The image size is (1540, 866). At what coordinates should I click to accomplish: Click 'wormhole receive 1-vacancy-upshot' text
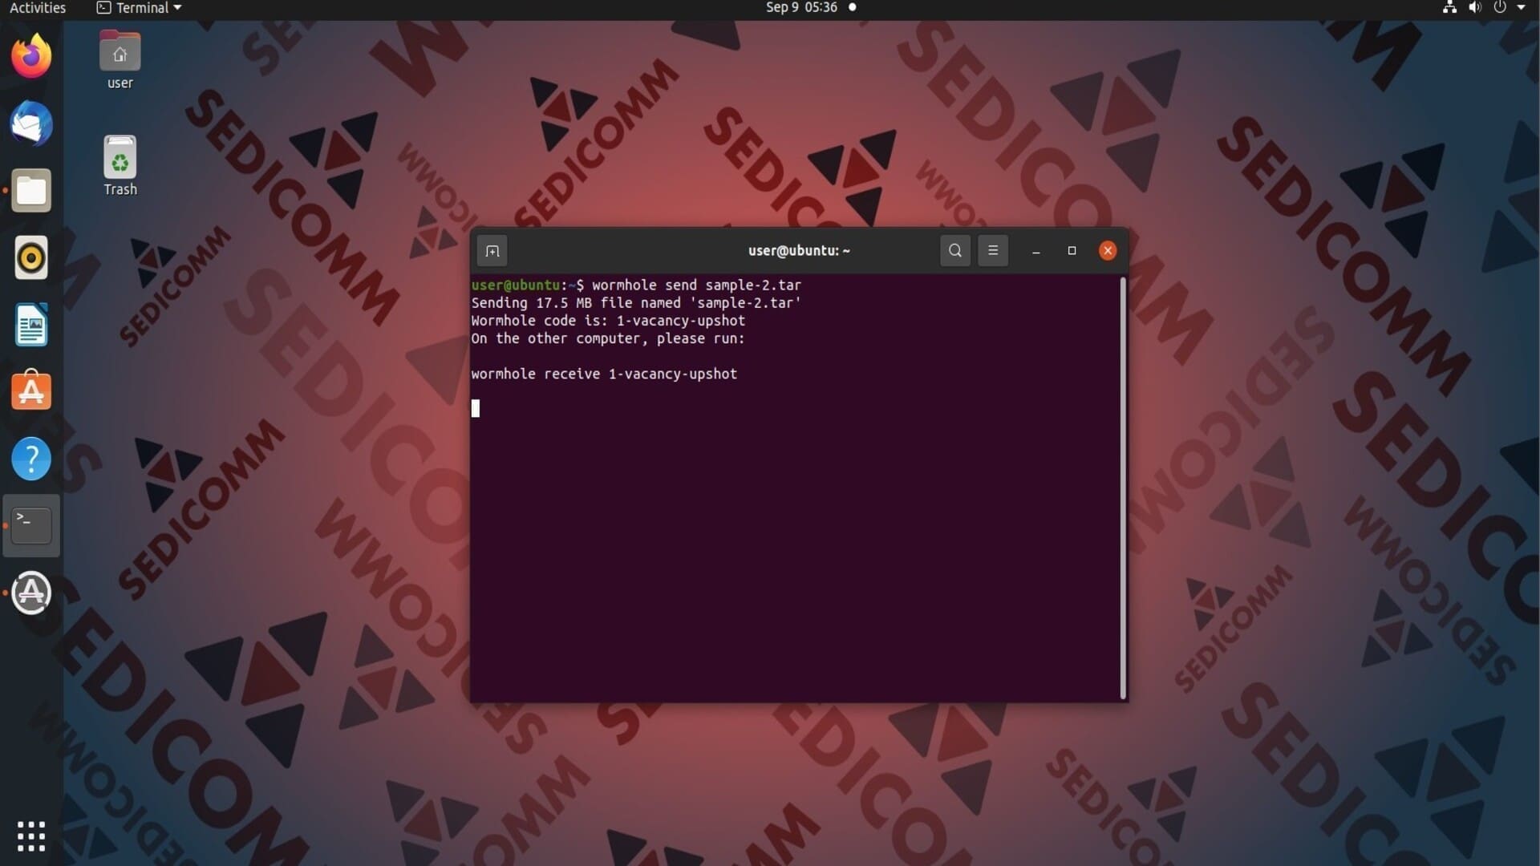604,374
